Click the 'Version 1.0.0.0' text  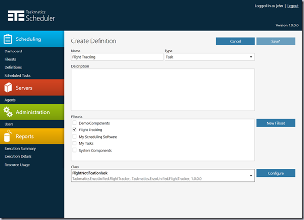click(x=287, y=25)
